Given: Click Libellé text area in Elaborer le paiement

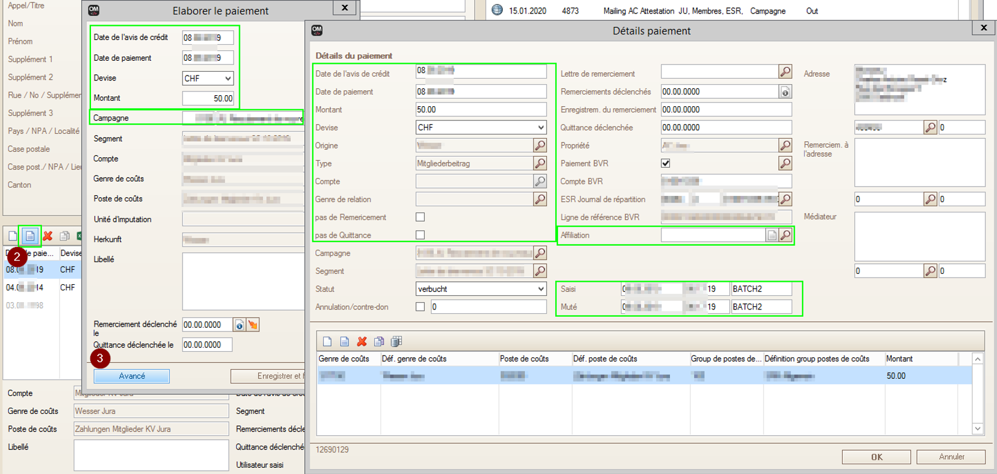Looking at the screenshot, I should (243, 282).
